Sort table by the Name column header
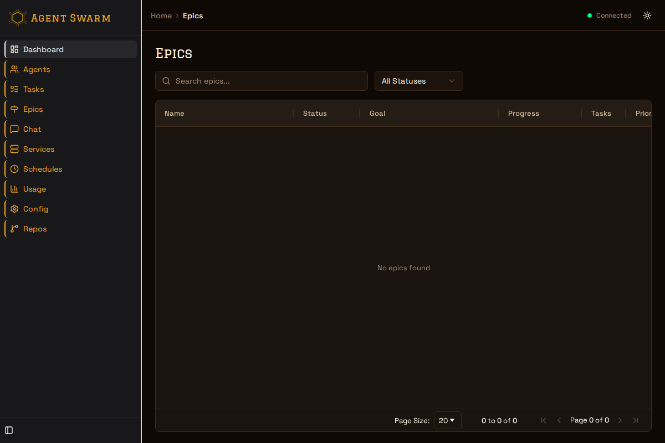 click(175, 114)
